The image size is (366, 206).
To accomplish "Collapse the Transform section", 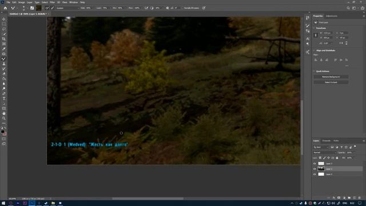I will pos(314,28).
